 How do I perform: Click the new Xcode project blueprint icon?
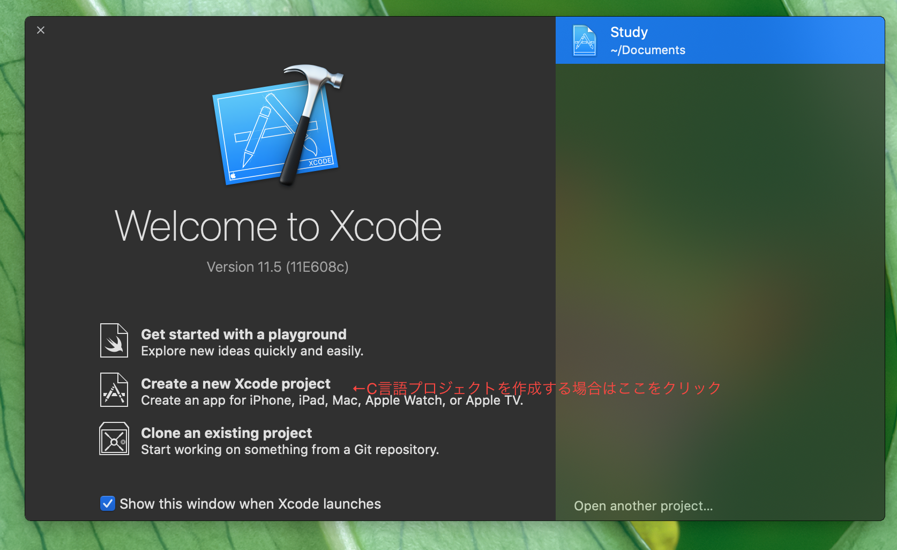[114, 390]
